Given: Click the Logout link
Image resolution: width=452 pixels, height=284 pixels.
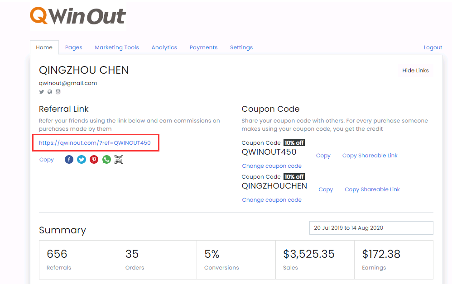Looking at the screenshot, I should 433,47.
